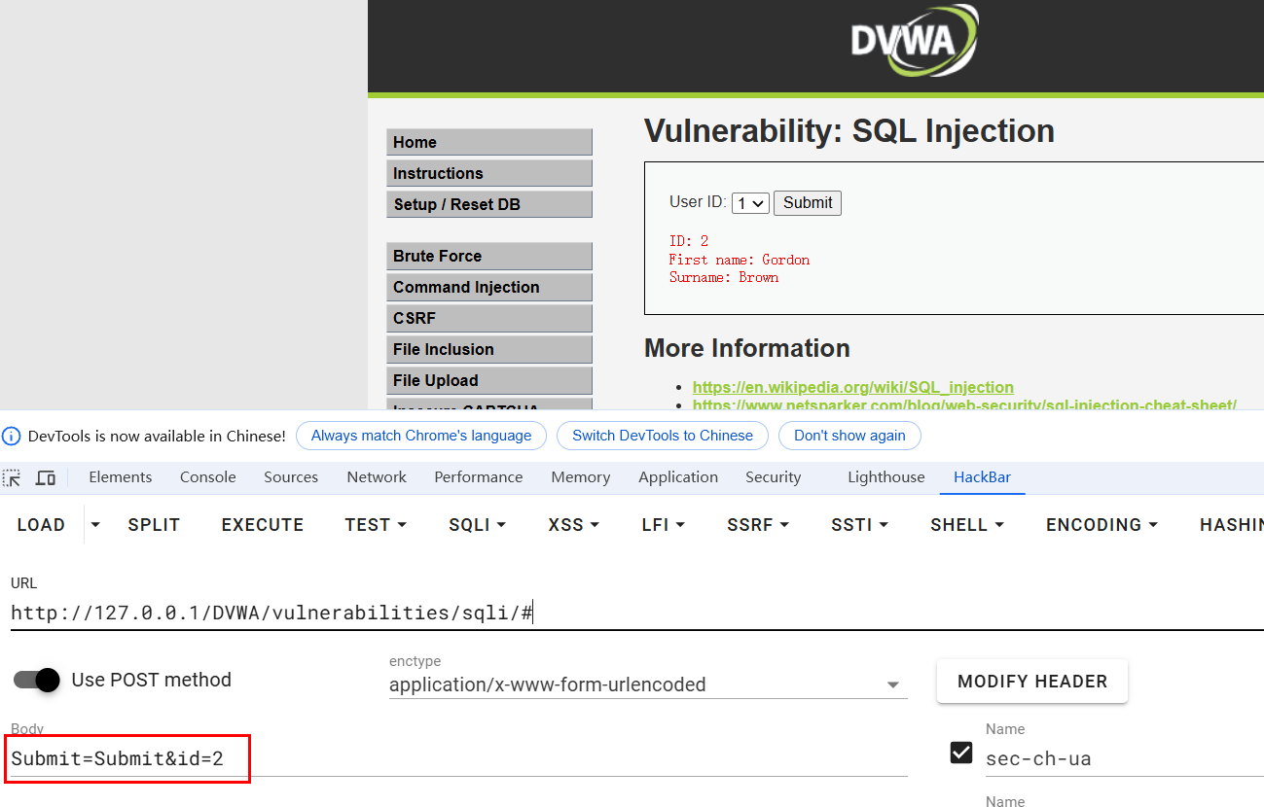Click the 'ID: 2' result text
The image size is (1264, 807).
coord(689,241)
